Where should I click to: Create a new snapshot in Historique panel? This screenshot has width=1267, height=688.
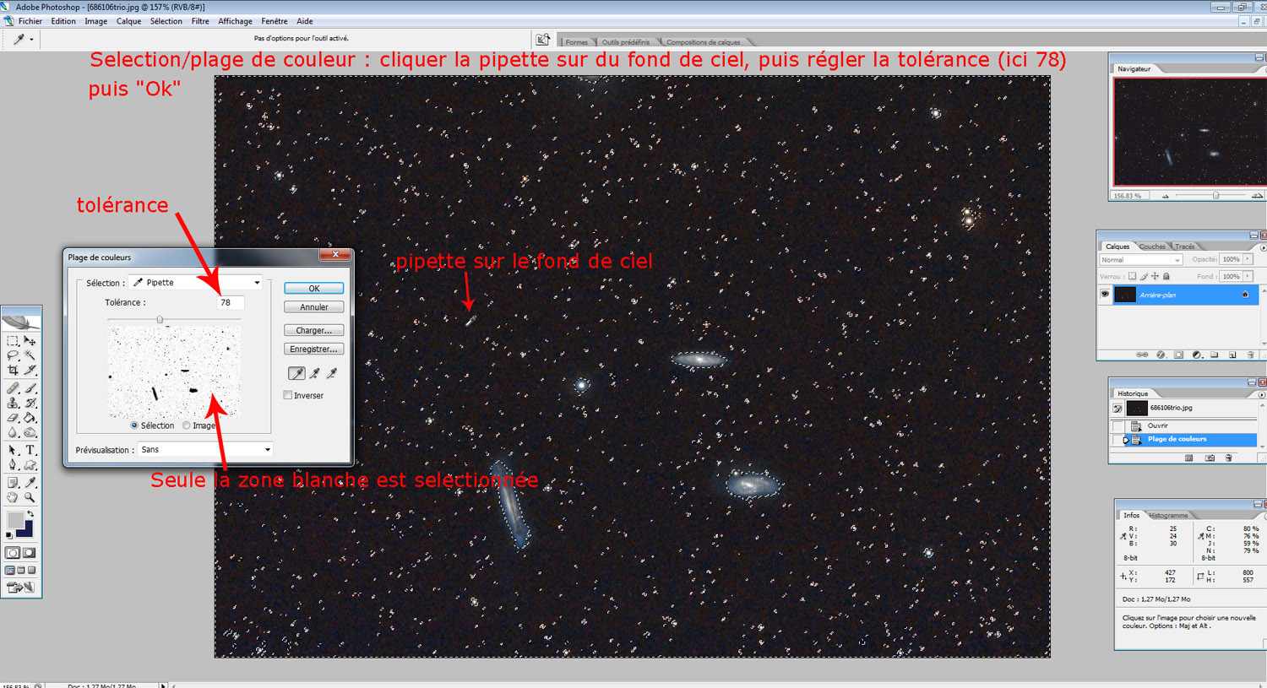[x=1210, y=458]
